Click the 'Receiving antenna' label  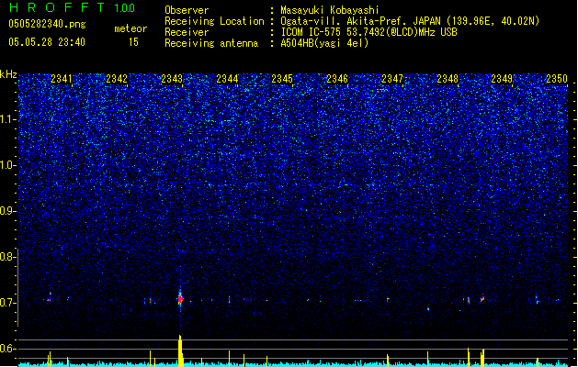pyautogui.click(x=211, y=43)
